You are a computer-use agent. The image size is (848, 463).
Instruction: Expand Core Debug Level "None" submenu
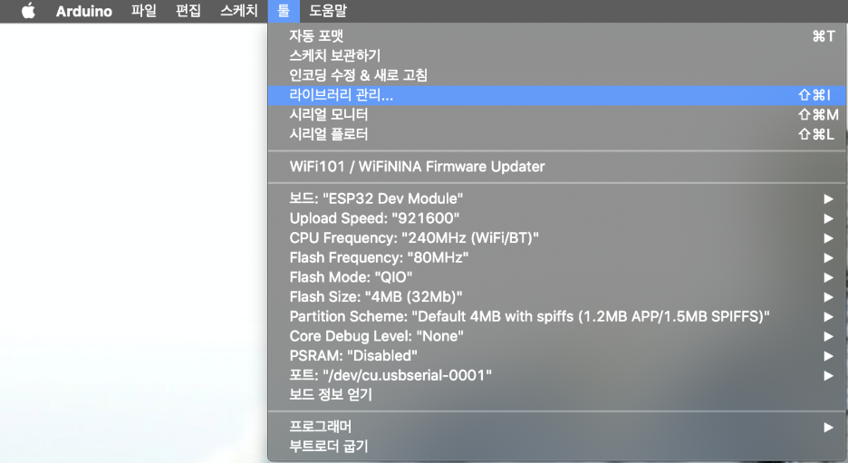[557, 336]
